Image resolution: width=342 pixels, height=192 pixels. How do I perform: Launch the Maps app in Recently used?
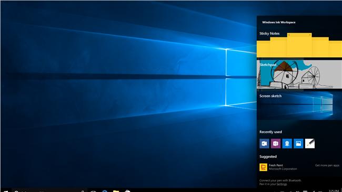[x=287, y=144]
